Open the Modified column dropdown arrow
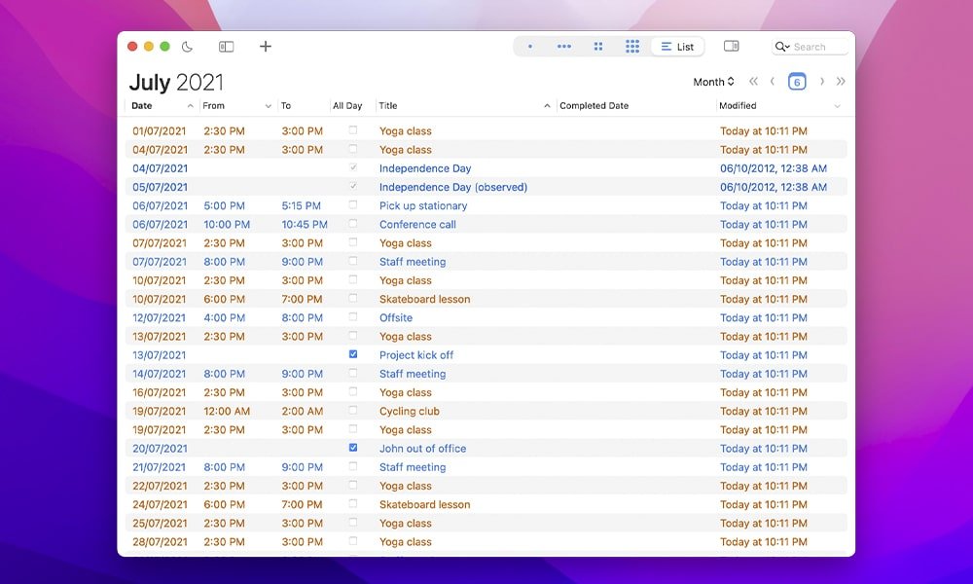Screen dimensions: 973x584 (837, 106)
